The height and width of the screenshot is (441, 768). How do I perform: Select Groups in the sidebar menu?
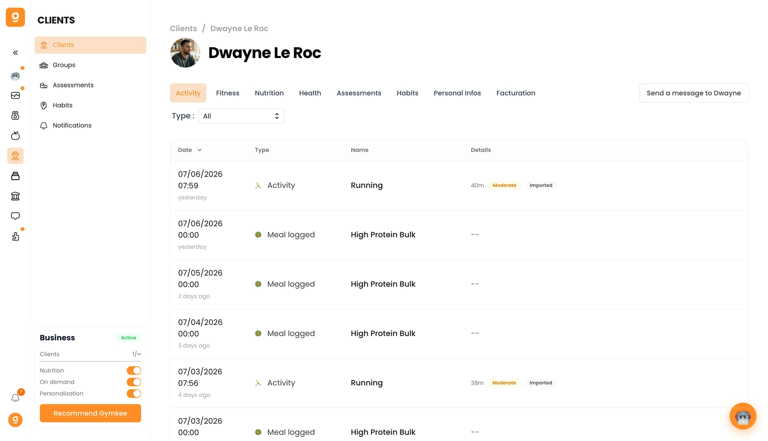(x=90, y=65)
